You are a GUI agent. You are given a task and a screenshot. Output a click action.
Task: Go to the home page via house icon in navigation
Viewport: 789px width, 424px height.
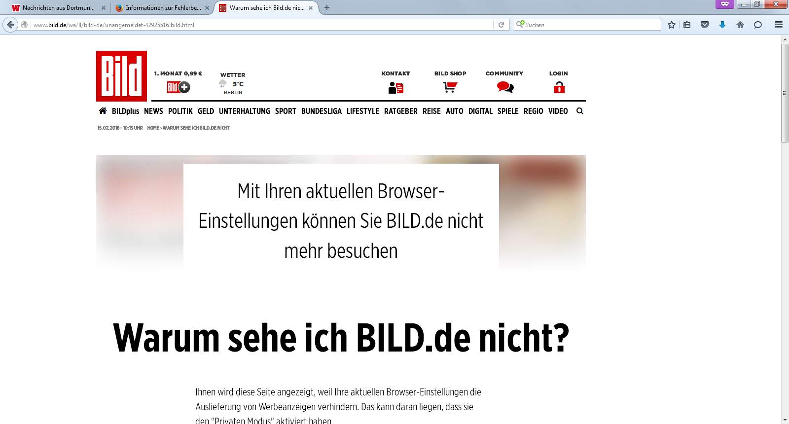tap(103, 111)
